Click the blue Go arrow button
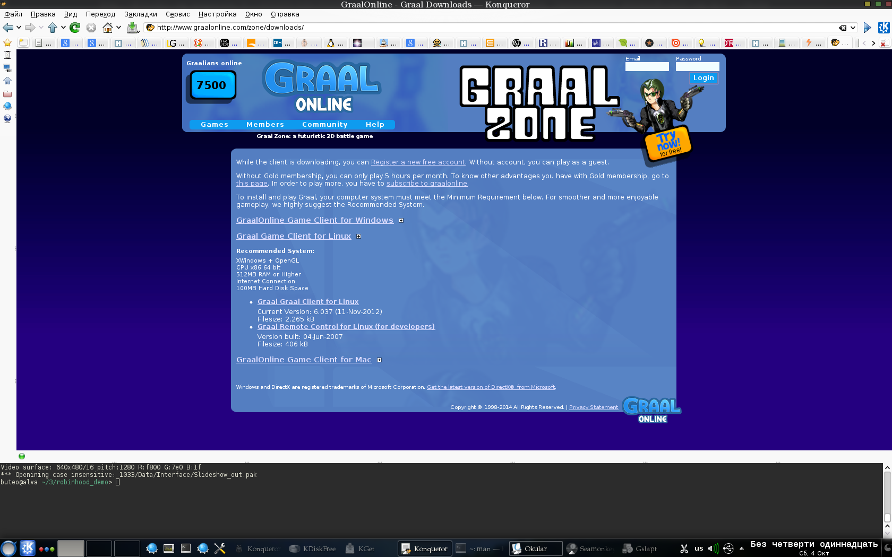The image size is (892, 557). [x=867, y=28]
